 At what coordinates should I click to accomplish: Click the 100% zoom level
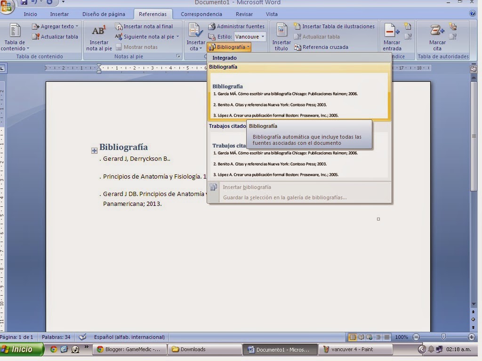402,337
